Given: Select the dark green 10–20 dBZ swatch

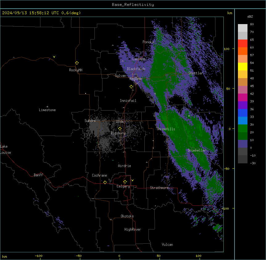Looking at the screenshot, I should [243, 136].
